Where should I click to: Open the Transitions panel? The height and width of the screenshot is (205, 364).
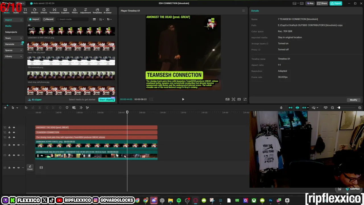click(x=54, y=11)
